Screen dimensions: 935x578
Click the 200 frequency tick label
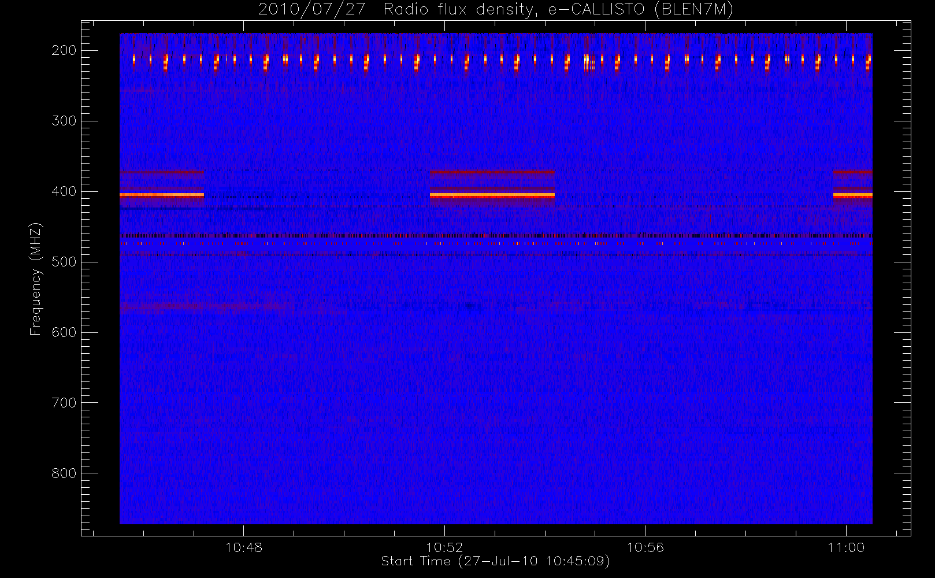(x=64, y=50)
